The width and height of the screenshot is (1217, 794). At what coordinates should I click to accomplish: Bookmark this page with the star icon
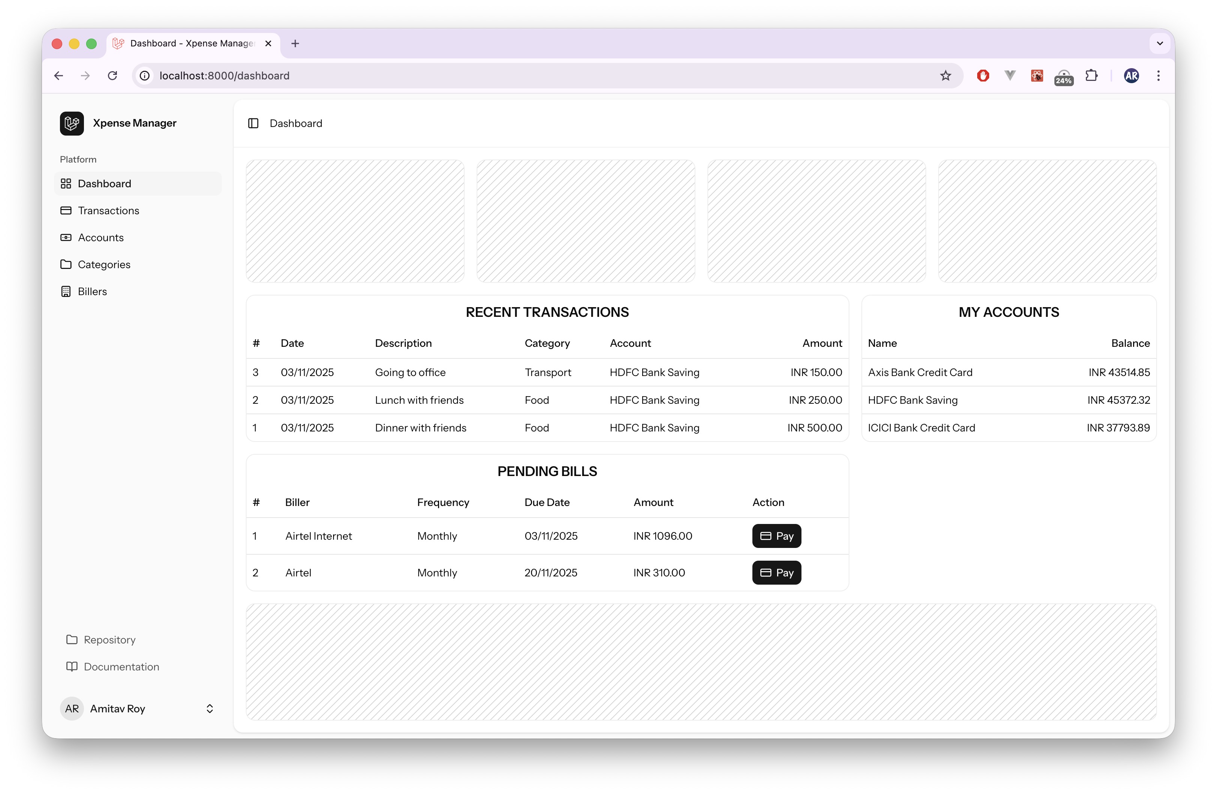point(945,76)
